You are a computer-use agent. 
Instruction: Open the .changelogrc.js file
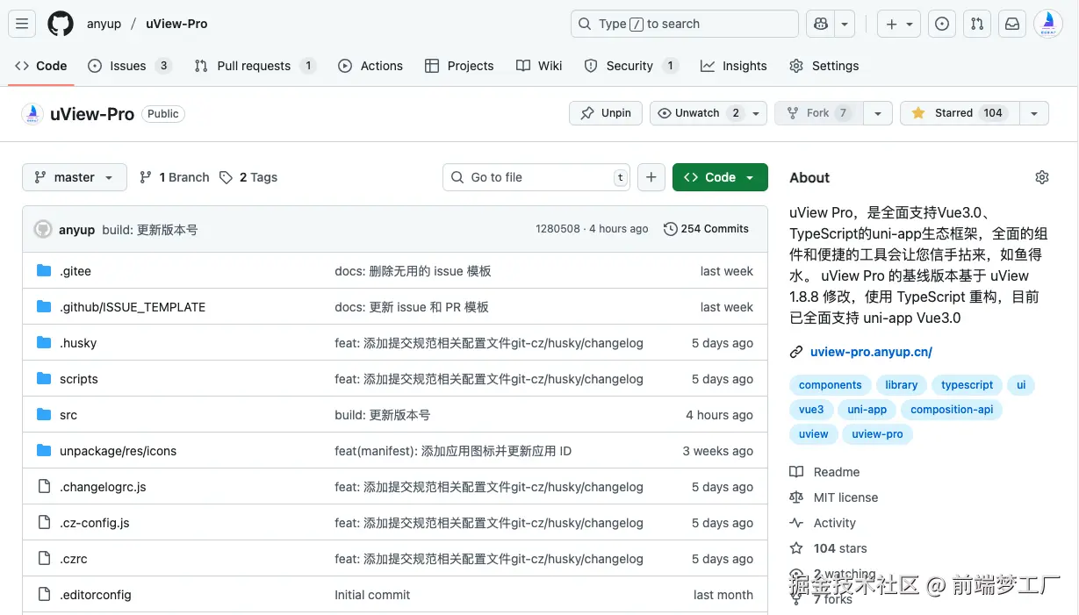pyautogui.click(x=103, y=487)
